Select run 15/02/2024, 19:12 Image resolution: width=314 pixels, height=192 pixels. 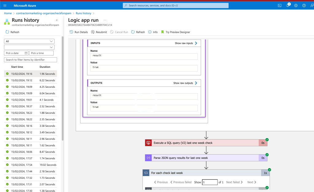(x=30, y=80)
